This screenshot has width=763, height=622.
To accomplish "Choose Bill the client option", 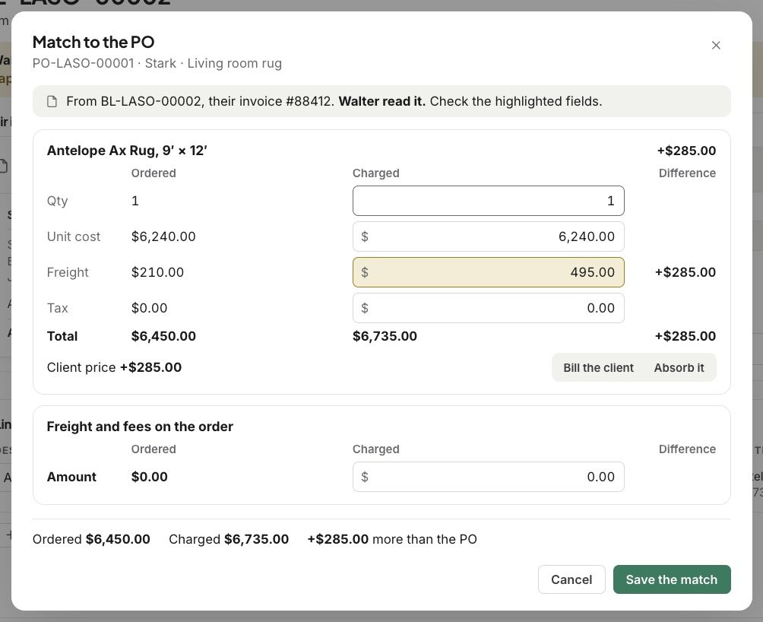I will 598,367.
